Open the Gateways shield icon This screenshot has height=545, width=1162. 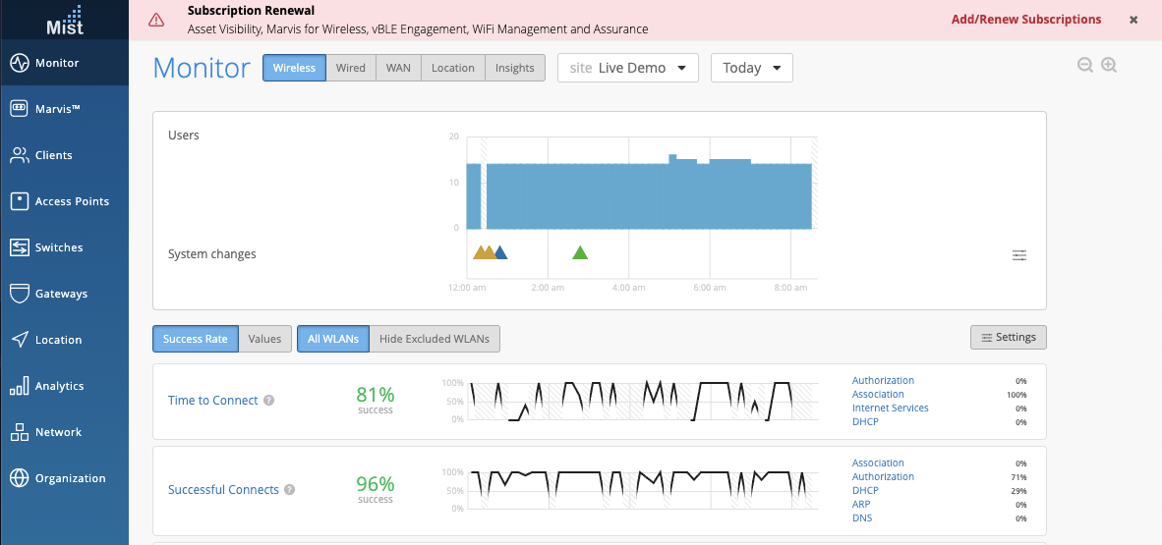tap(19, 294)
